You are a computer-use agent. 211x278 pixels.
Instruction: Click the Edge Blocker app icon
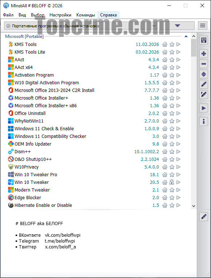point(11,197)
